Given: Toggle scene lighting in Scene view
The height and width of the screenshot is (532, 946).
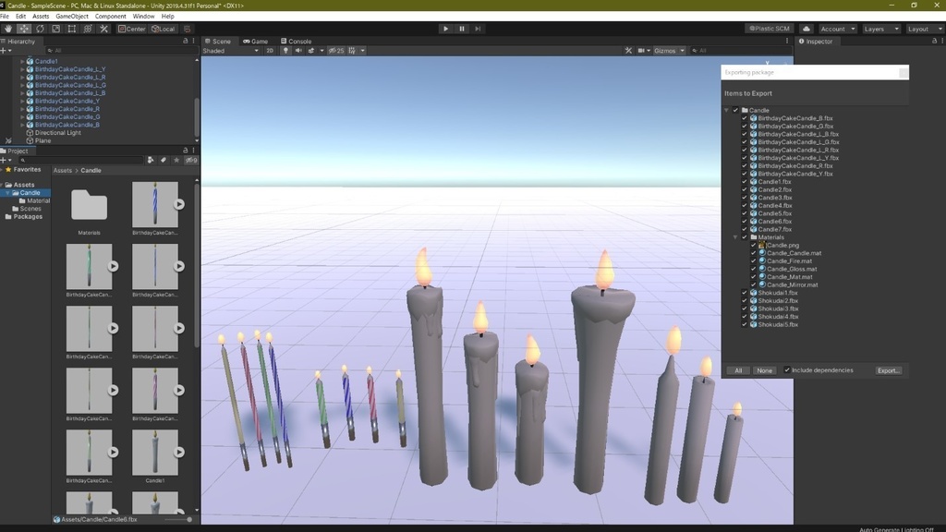Looking at the screenshot, I should 285,51.
